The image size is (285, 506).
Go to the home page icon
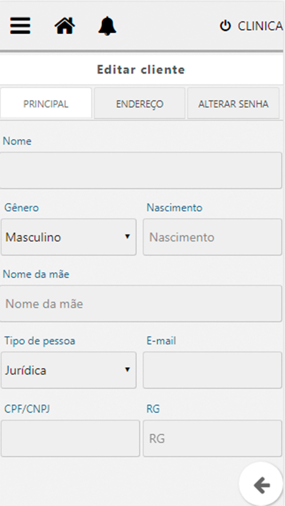coord(65,26)
